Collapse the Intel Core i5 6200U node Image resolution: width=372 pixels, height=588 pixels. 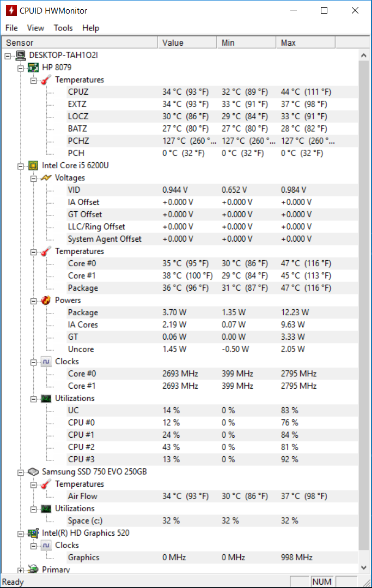[x=21, y=167]
